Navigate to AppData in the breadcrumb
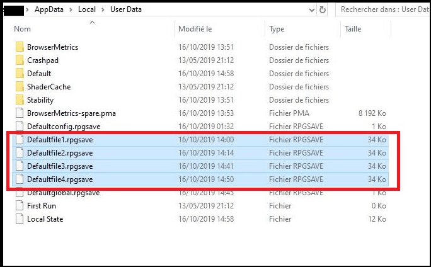Screen dimensions: 431x267 click(x=49, y=9)
